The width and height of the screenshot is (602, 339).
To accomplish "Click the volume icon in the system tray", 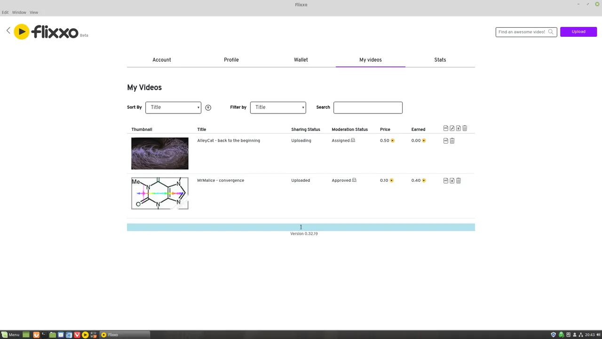I will [x=598, y=335].
